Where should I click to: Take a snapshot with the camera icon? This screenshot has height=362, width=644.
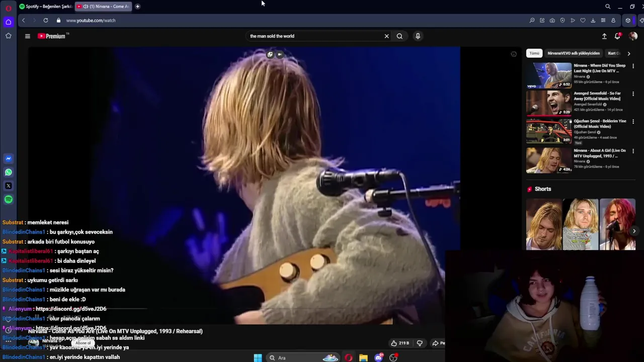pyautogui.click(x=552, y=21)
